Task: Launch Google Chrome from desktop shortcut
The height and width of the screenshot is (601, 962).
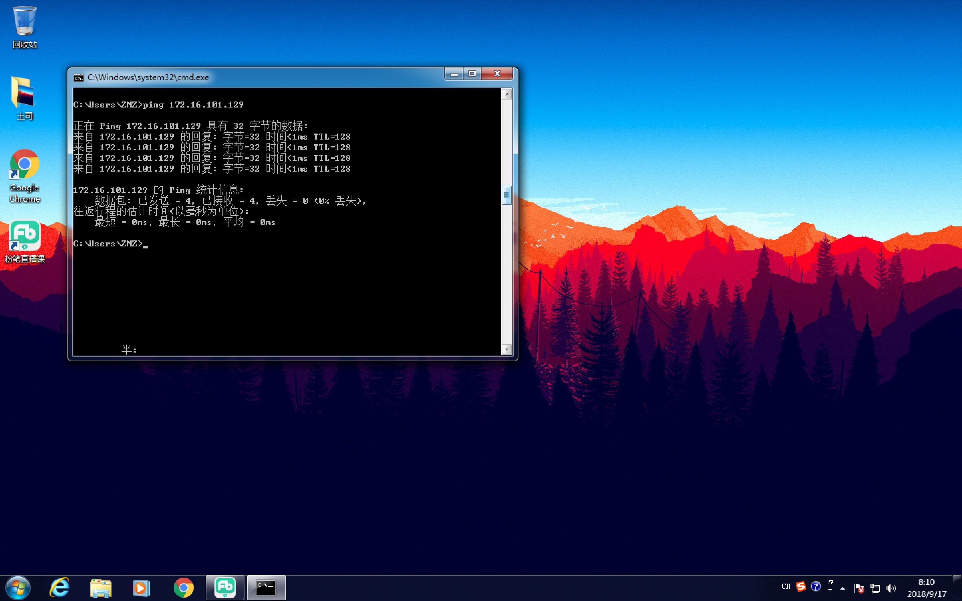Action: point(24,176)
